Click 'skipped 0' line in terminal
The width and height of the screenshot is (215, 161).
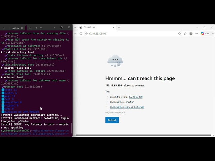tap(10, 106)
